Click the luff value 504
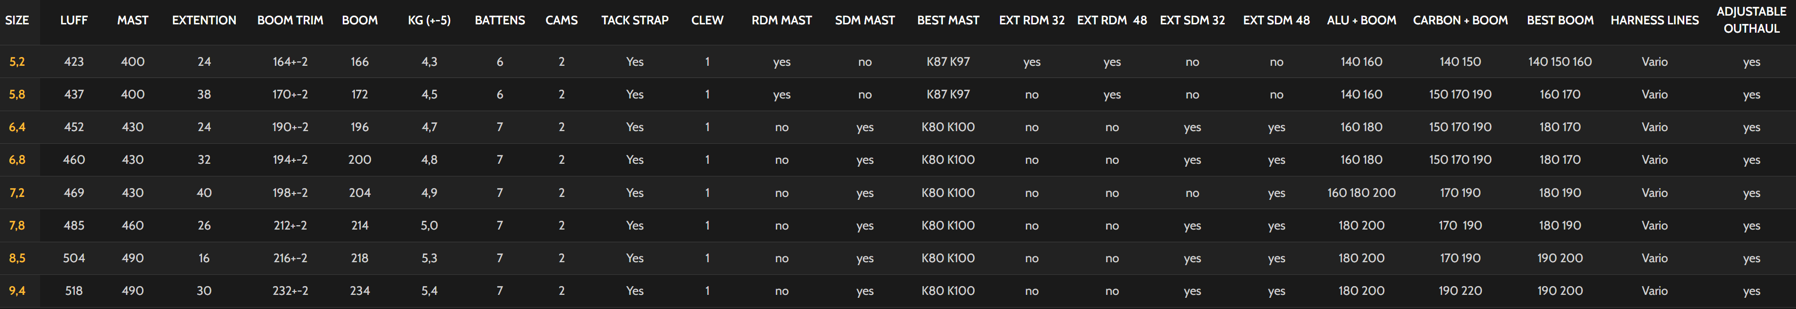 pos(74,258)
